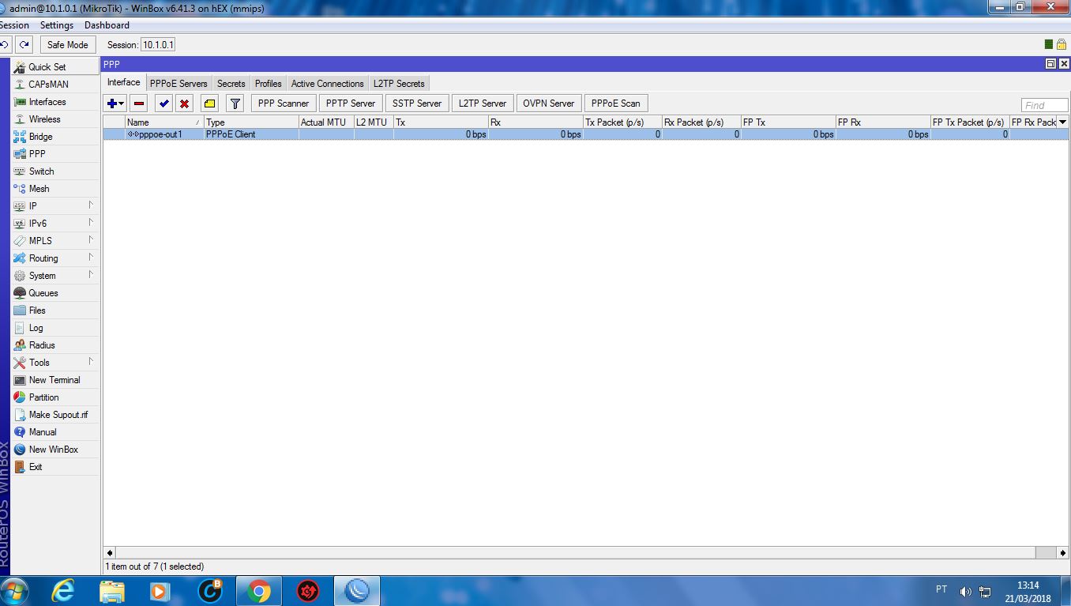The width and height of the screenshot is (1071, 606).
Task: Click the SSTP Server button
Action: coord(417,104)
